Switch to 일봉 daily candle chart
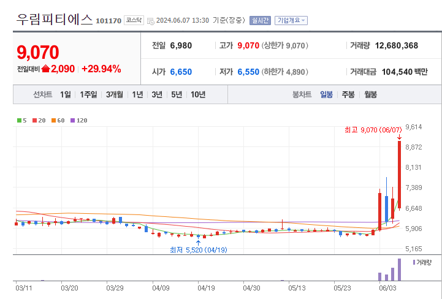This screenshot has height=299, width=442. 326,94
